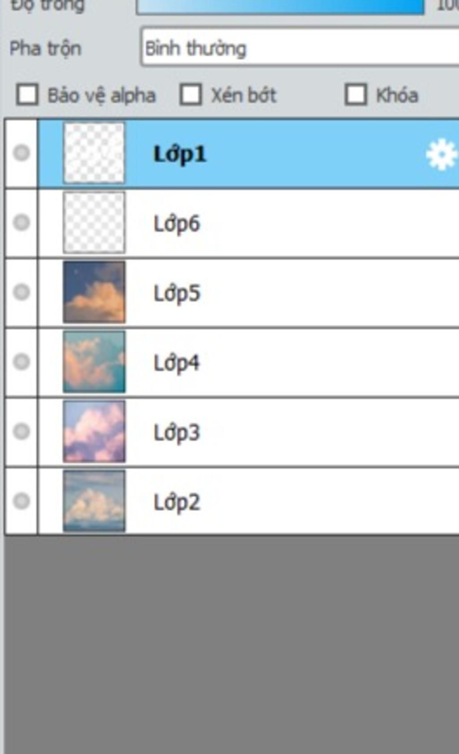This screenshot has width=459, height=754.
Task: Click the Lớp5 orange cloud thumbnail
Action: (x=94, y=292)
